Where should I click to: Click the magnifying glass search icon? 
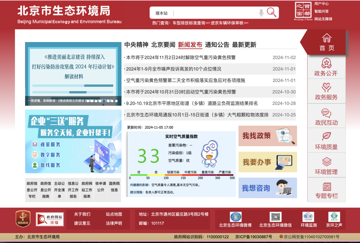271,12
